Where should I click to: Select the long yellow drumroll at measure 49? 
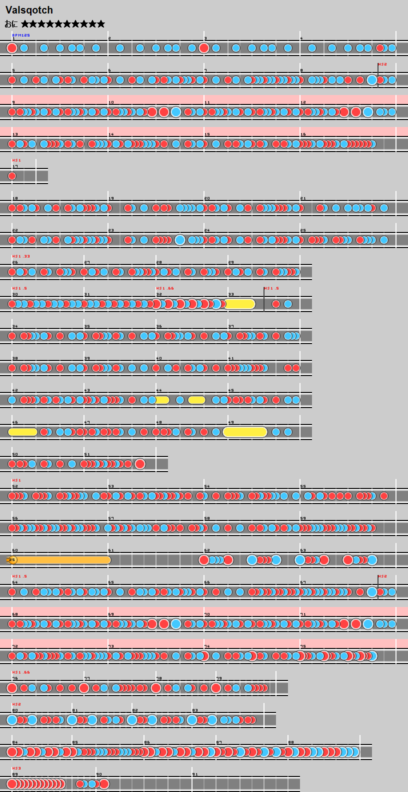[x=245, y=432]
